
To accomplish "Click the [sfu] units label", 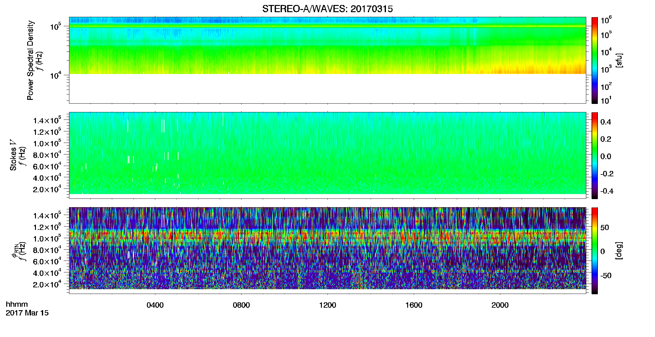I will pos(619,60).
